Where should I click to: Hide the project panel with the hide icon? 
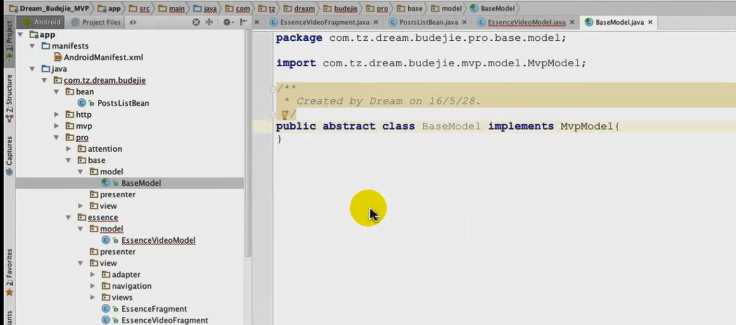point(243,22)
